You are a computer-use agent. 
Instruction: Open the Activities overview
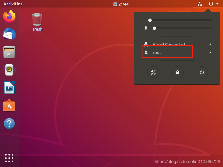[x=13, y=4]
